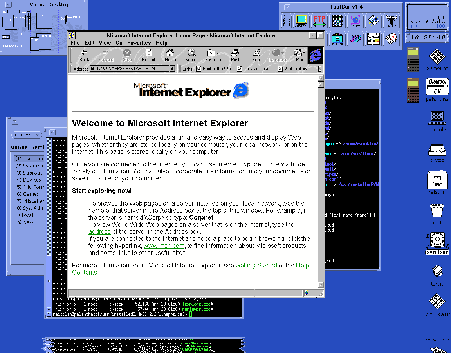This screenshot has height=353, width=451.
Task: Click the XV image viewer ToolBar icon
Action: [x=355, y=39]
